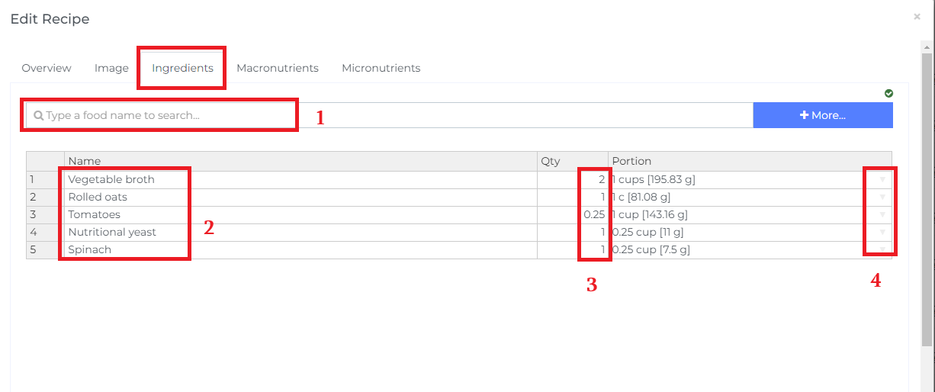Viewport: 935px width, 392px height.
Task: Click the green checkmark status icon
Action: click(888, 93)
